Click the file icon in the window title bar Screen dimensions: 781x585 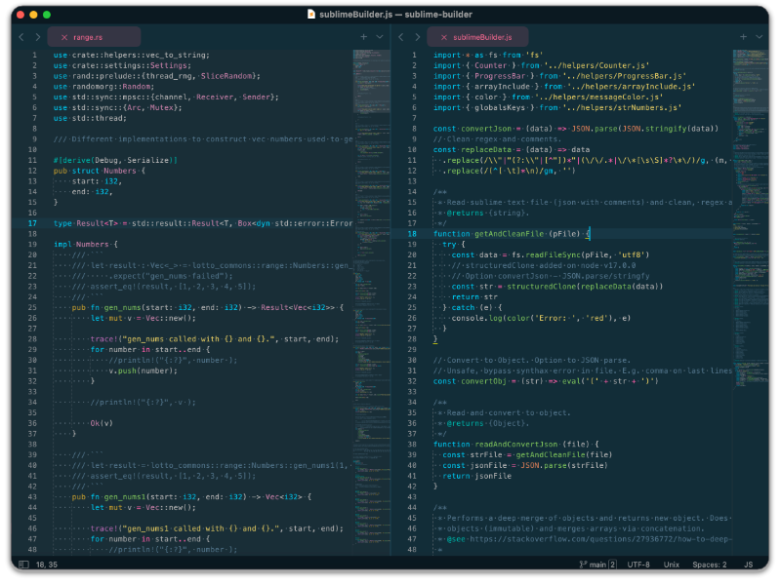coord(311,15)
